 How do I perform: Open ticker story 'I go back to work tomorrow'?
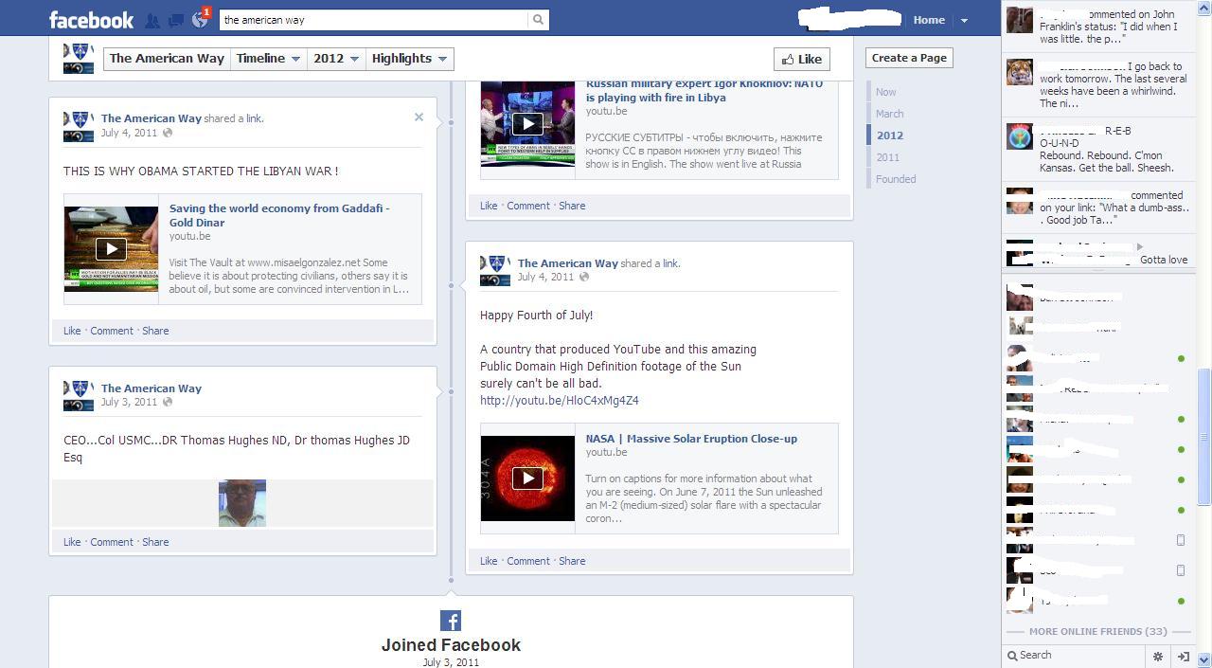click(1096, 84)
